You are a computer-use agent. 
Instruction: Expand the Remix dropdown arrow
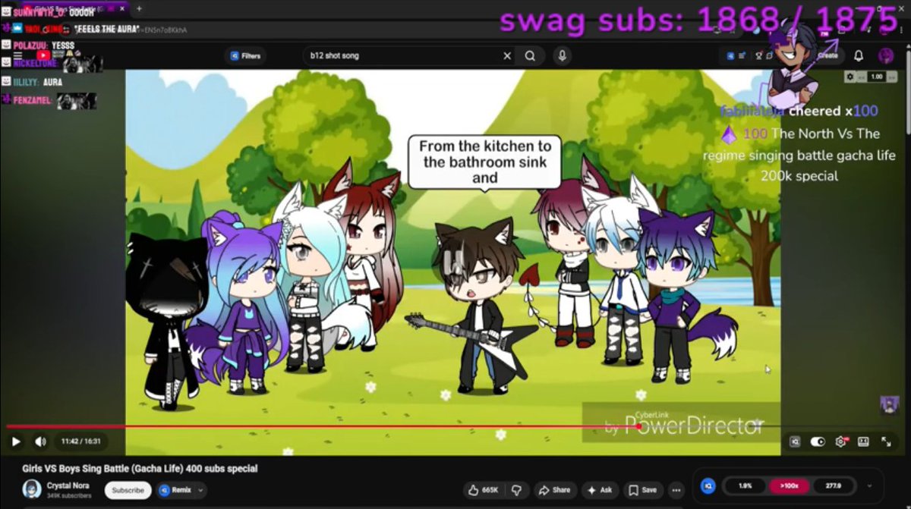point(200,490)
